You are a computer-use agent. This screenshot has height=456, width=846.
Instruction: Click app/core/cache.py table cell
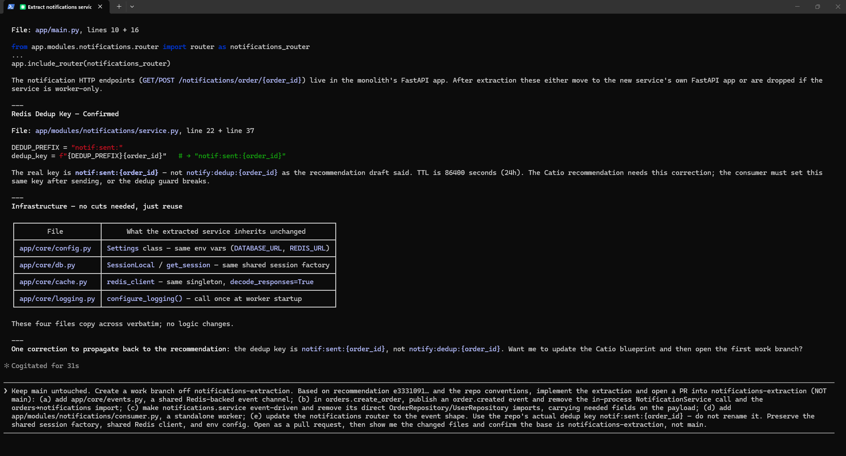(53, 282)
